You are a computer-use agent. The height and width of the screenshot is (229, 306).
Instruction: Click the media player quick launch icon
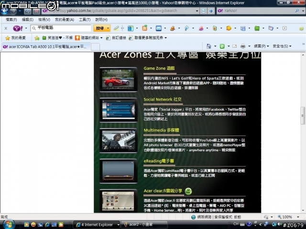coord(26,225)
